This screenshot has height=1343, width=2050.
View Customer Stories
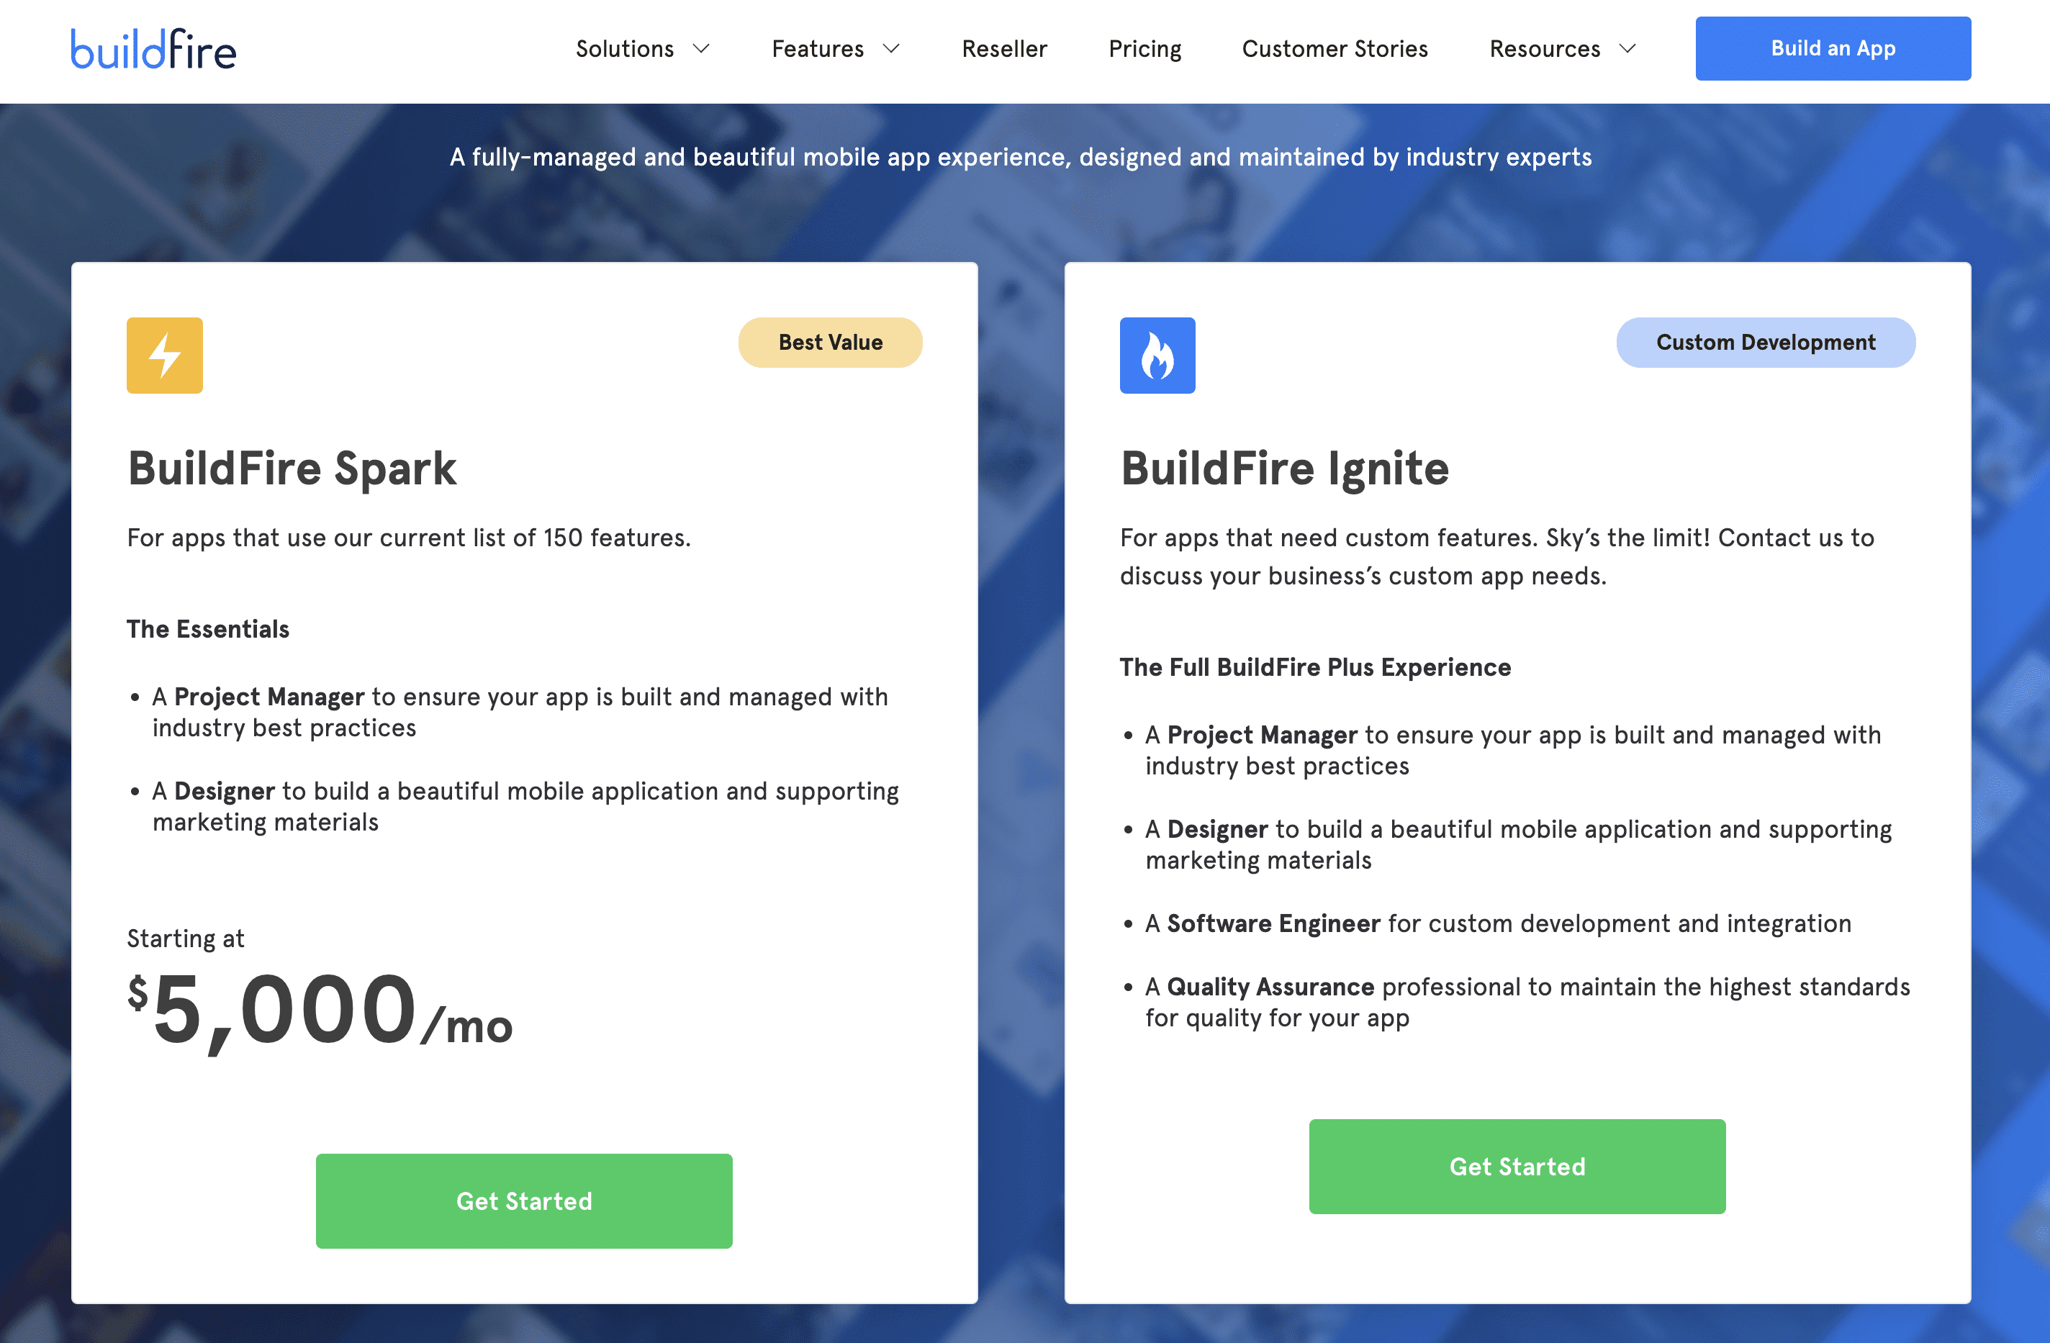[x=1335, y=49]
